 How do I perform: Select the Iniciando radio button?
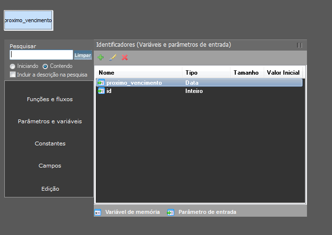pyautogui.click(x=13, y=66)
